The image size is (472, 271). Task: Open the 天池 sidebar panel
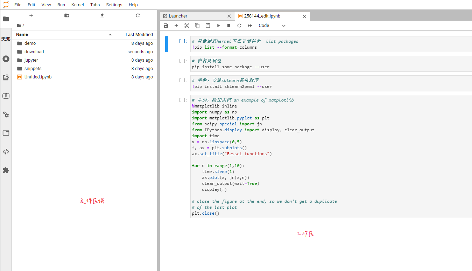(6, 39)
